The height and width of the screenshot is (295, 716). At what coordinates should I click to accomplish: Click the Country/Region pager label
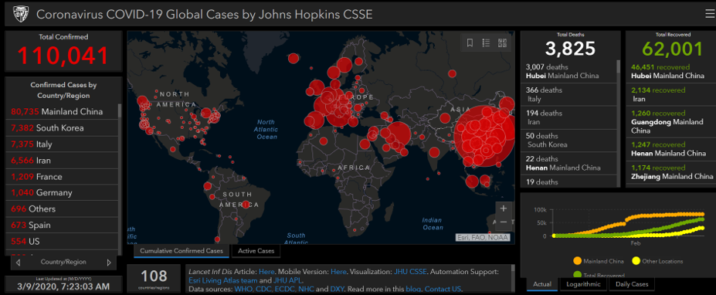[x=63, y=262]
